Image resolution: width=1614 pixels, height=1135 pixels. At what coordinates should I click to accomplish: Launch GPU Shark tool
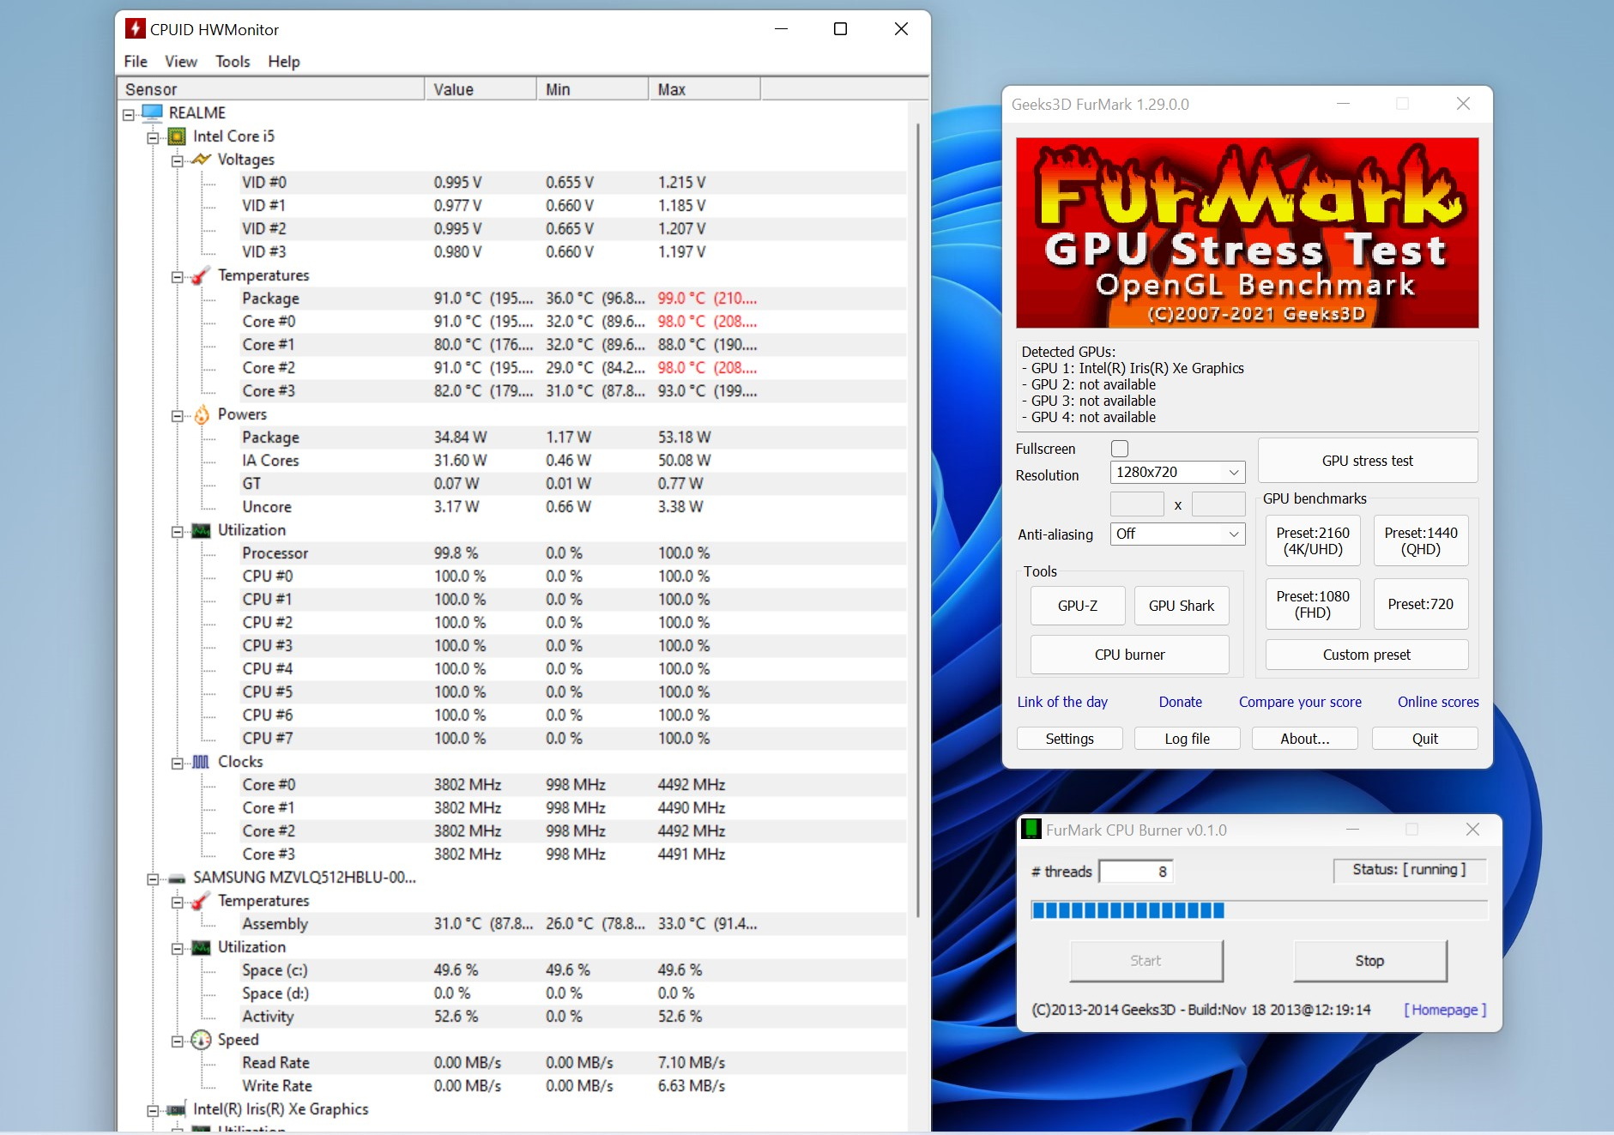(x=1182, y=606)
